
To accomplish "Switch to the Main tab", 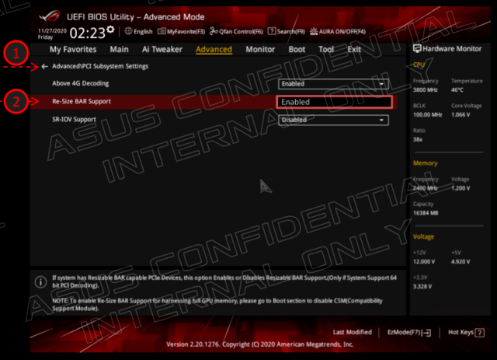I will (x=119, y=50).
